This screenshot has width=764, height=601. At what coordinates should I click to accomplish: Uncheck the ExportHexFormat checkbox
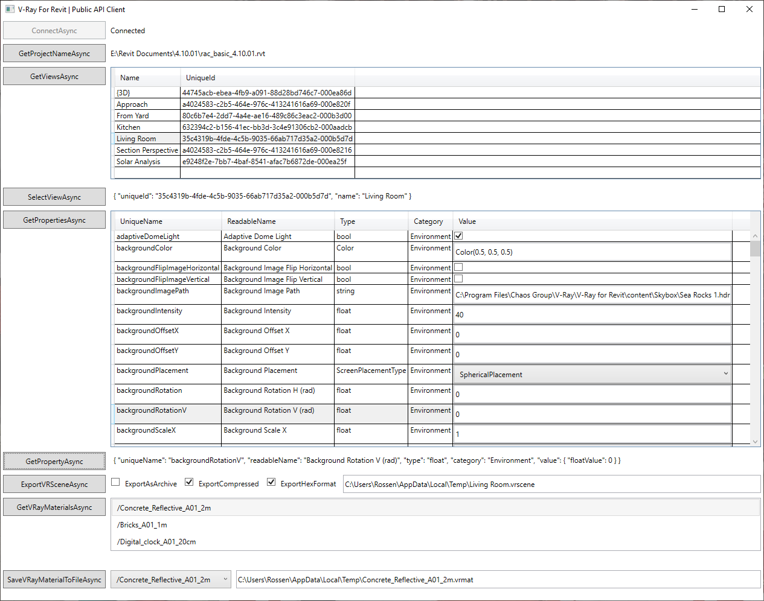tap(271, 482)
